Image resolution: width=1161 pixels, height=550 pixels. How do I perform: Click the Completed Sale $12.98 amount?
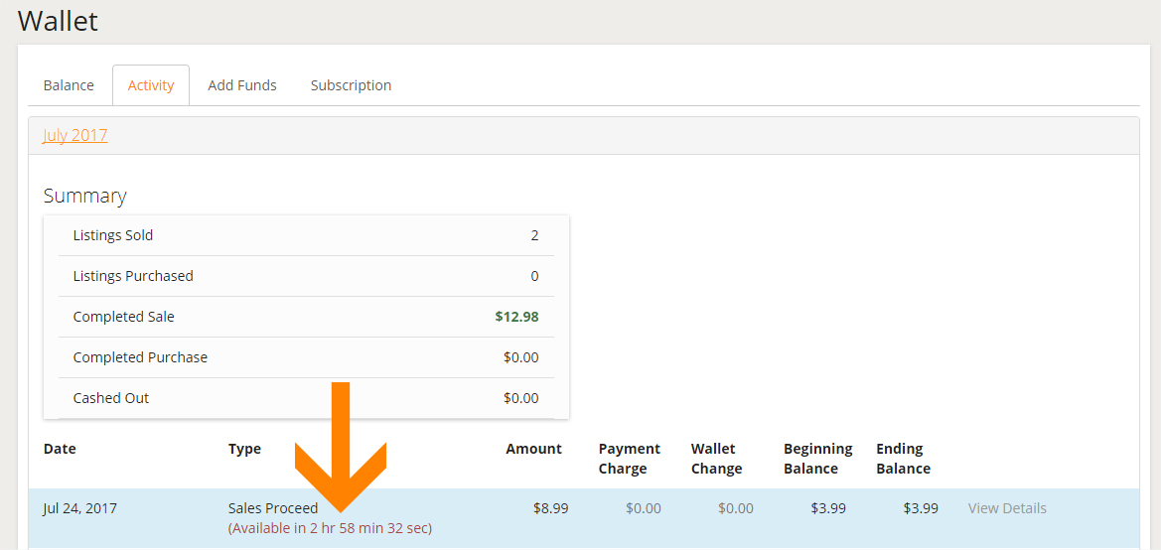click(x=516, y=317)
